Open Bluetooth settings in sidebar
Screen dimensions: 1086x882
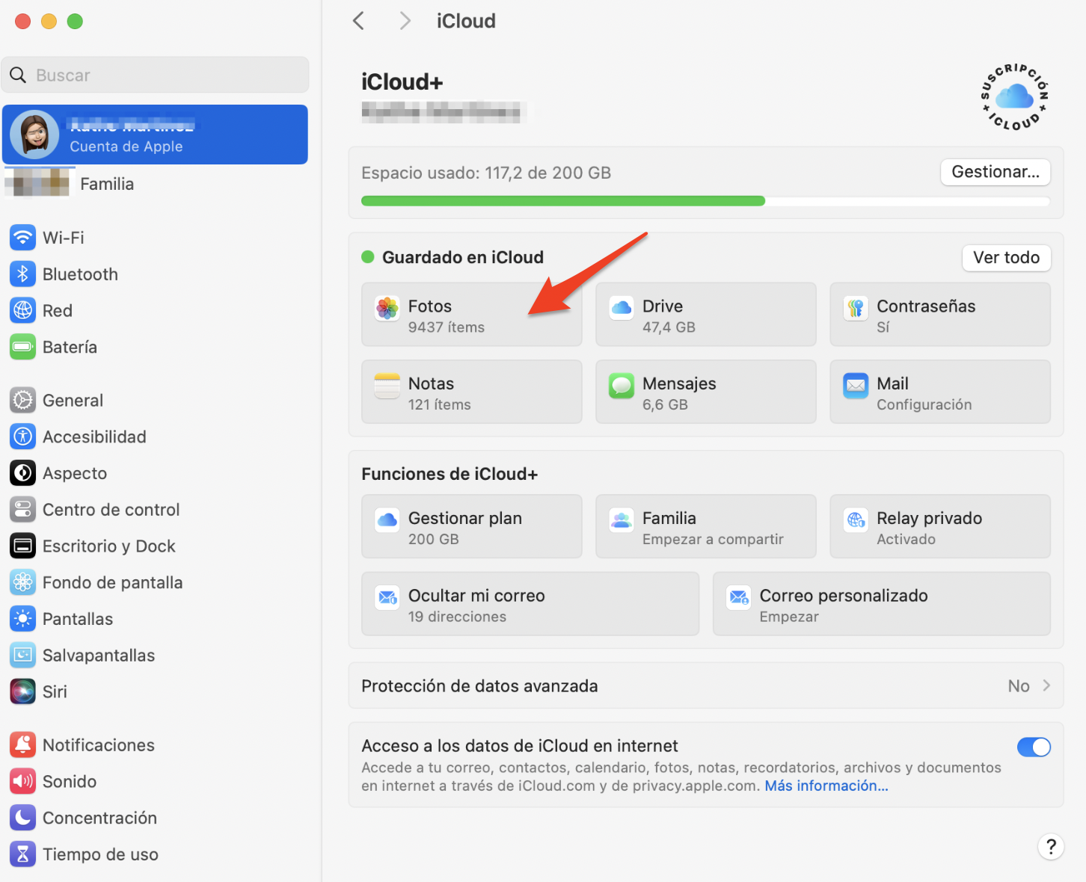[80, 274]
